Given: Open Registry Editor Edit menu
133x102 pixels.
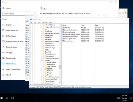Looking at the screenshot, I should coord(35,22).
